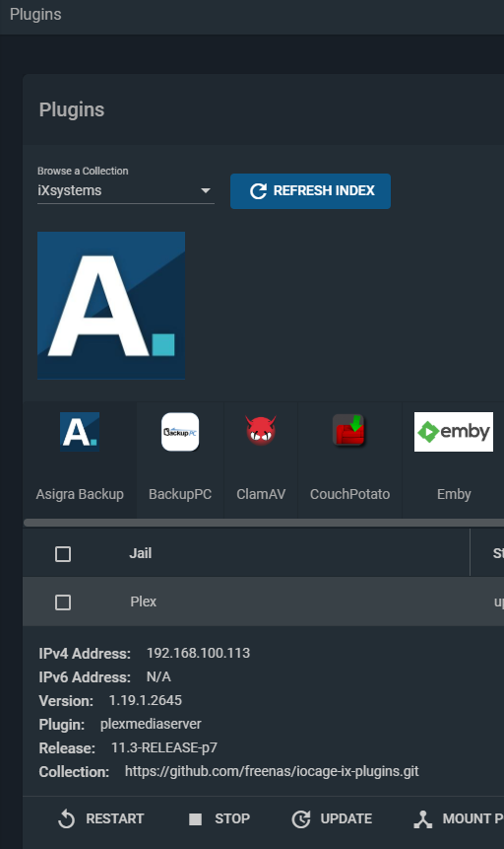Click plugin value plexmediaserver
Image resolution: width=504 pixels, height=849 pixels.
click(x=151, y=724)
